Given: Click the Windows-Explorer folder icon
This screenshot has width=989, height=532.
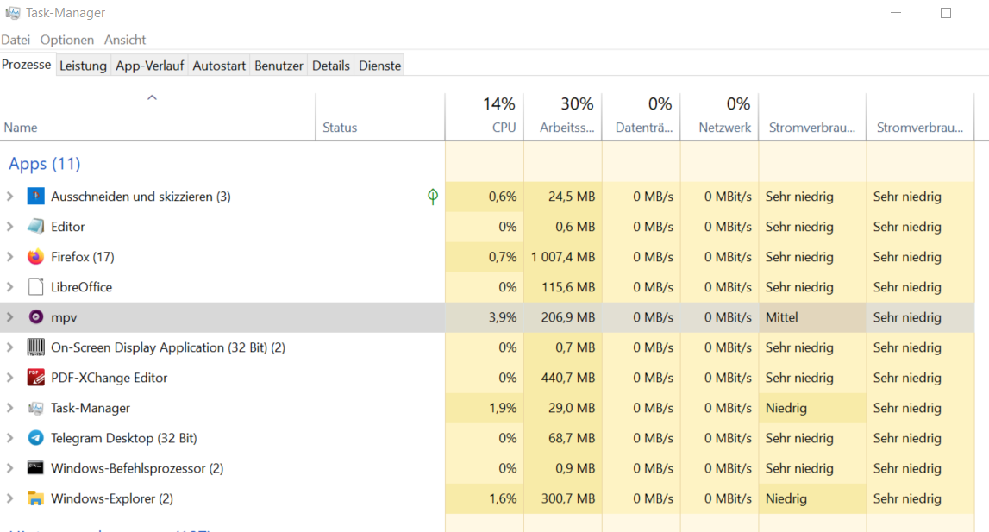Looking at the screenshot, I should 35,498.
